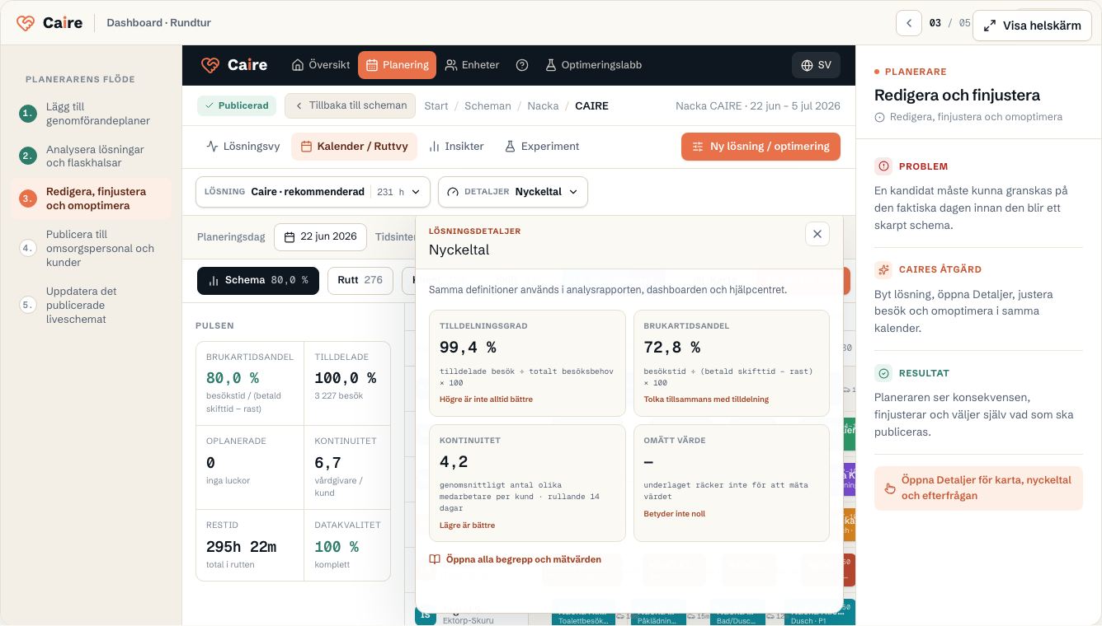This screenshot has height=626, width=1102.
Task: Click the Redigera och finjustera heading
Action: (957, 95)
